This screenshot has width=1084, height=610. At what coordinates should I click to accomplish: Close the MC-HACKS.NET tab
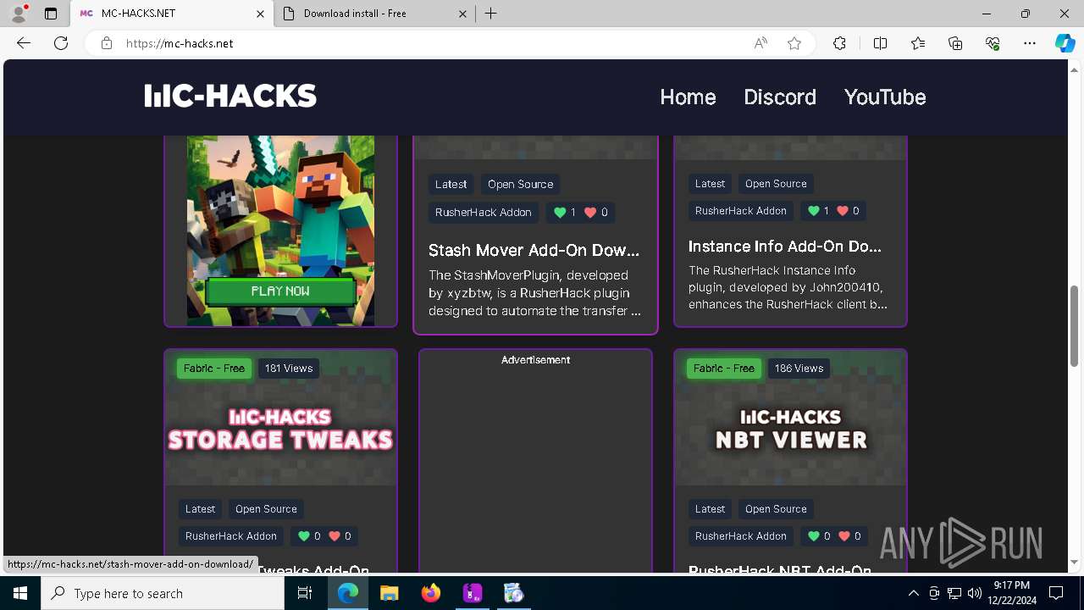click(261, 14)
